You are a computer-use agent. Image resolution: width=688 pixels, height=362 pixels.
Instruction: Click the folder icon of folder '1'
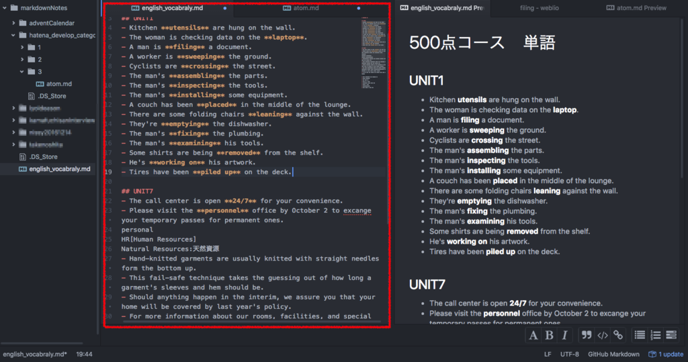click(x=32, y=47)
